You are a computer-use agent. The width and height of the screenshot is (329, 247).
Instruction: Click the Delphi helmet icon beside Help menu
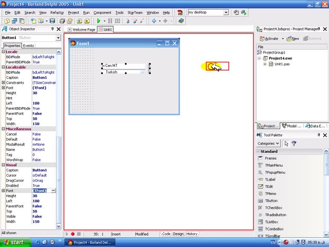point(180,12)
